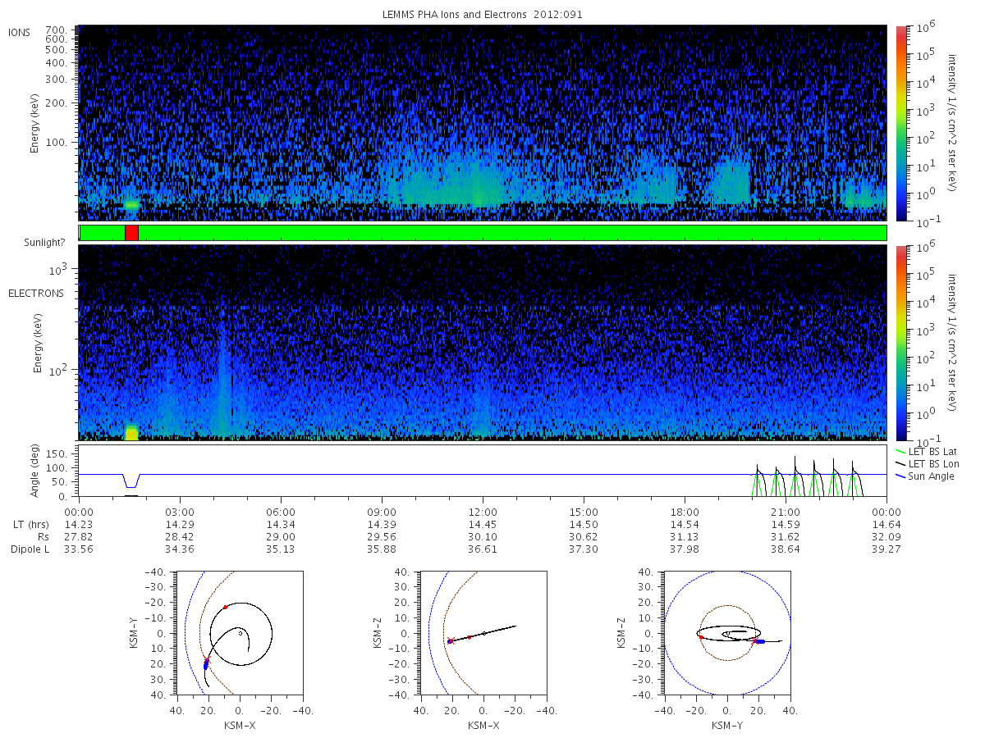Click the plot title LEMMS PHA Ions and Electrons
985x738 pixels.
click(483, 14)
